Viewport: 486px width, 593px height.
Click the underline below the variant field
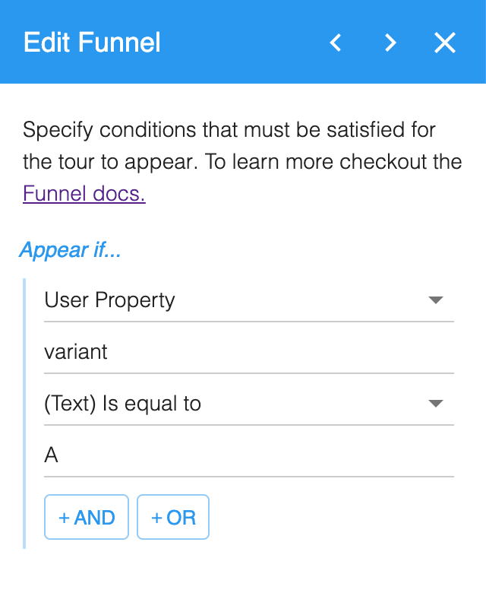(x=249, y=373)
